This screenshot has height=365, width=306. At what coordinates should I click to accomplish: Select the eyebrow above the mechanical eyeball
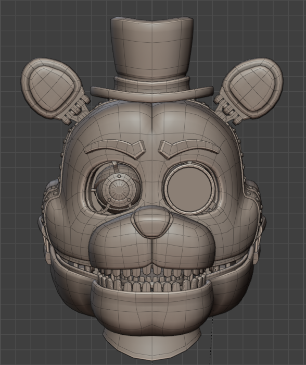coord(115,149)
